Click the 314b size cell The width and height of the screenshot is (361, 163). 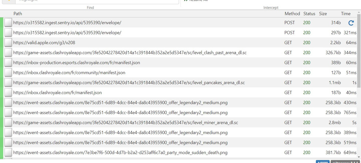(336, 23)
